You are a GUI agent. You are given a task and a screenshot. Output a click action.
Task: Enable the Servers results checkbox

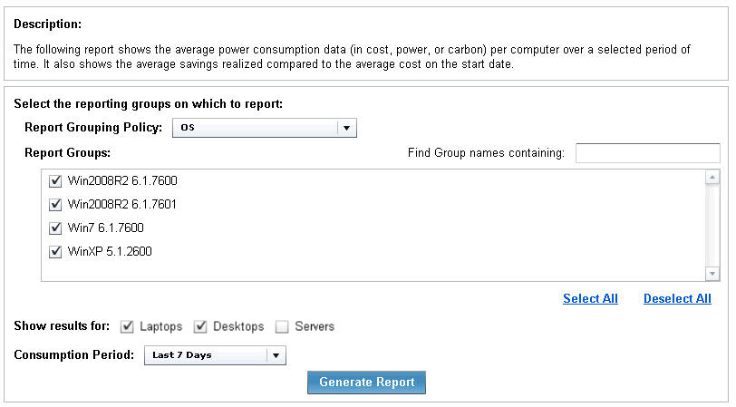pos(283,326)
